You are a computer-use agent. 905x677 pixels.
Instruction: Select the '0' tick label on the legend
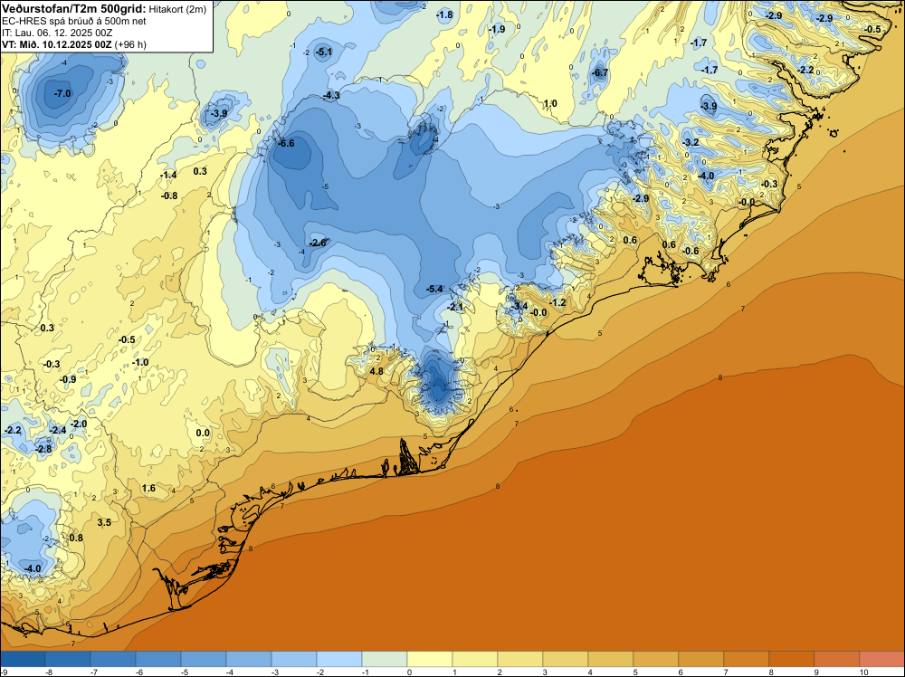(407, 672)
